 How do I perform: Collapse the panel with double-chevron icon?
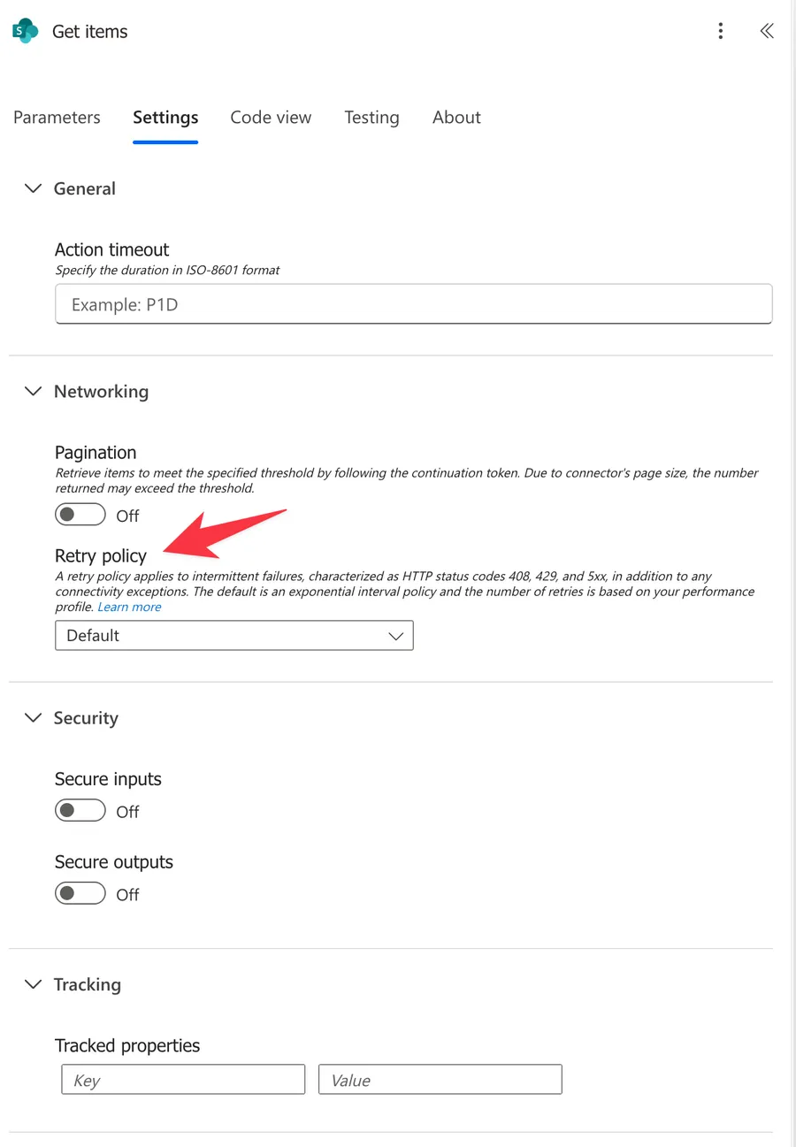[766, 30]
